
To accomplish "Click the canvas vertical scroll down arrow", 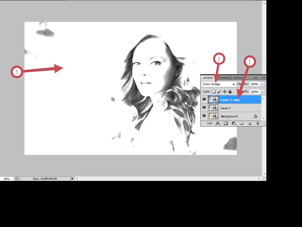I will pos(264,174).
